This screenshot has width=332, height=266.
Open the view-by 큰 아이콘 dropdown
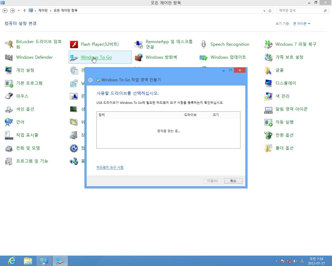click(302, 24)
